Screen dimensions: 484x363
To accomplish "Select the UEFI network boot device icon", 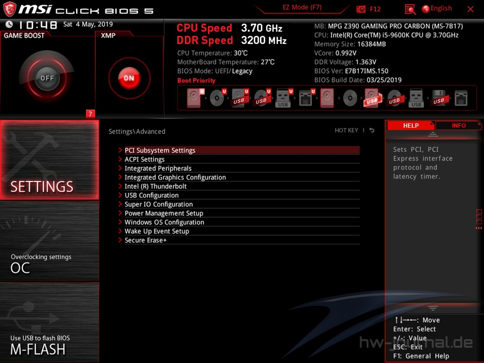I will click(306, 98).
